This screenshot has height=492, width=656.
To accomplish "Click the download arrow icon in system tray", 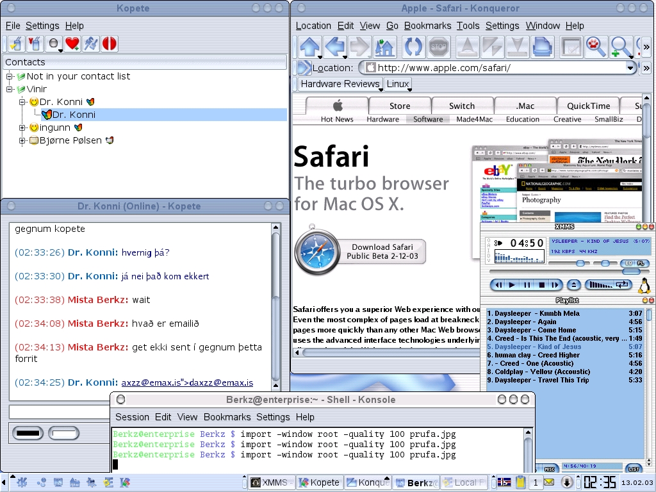I will [566, 482].
